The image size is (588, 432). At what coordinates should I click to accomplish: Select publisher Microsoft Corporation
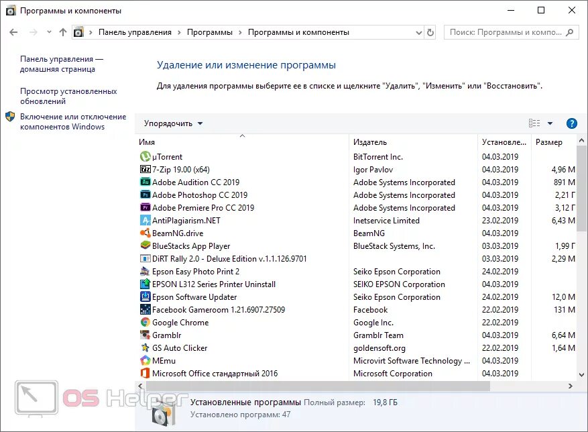point(392,374)
